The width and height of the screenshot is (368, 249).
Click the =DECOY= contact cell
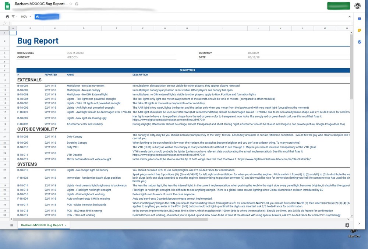72,57
